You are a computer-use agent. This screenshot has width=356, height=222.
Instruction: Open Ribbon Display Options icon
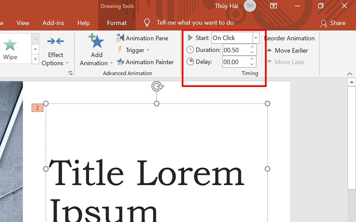[x=273, y=6]
